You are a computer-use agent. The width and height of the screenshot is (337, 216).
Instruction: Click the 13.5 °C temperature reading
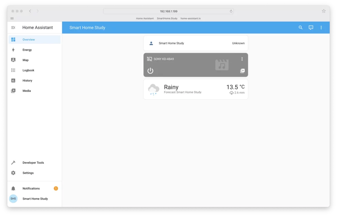pyautogui.click(x=235, y=87)
